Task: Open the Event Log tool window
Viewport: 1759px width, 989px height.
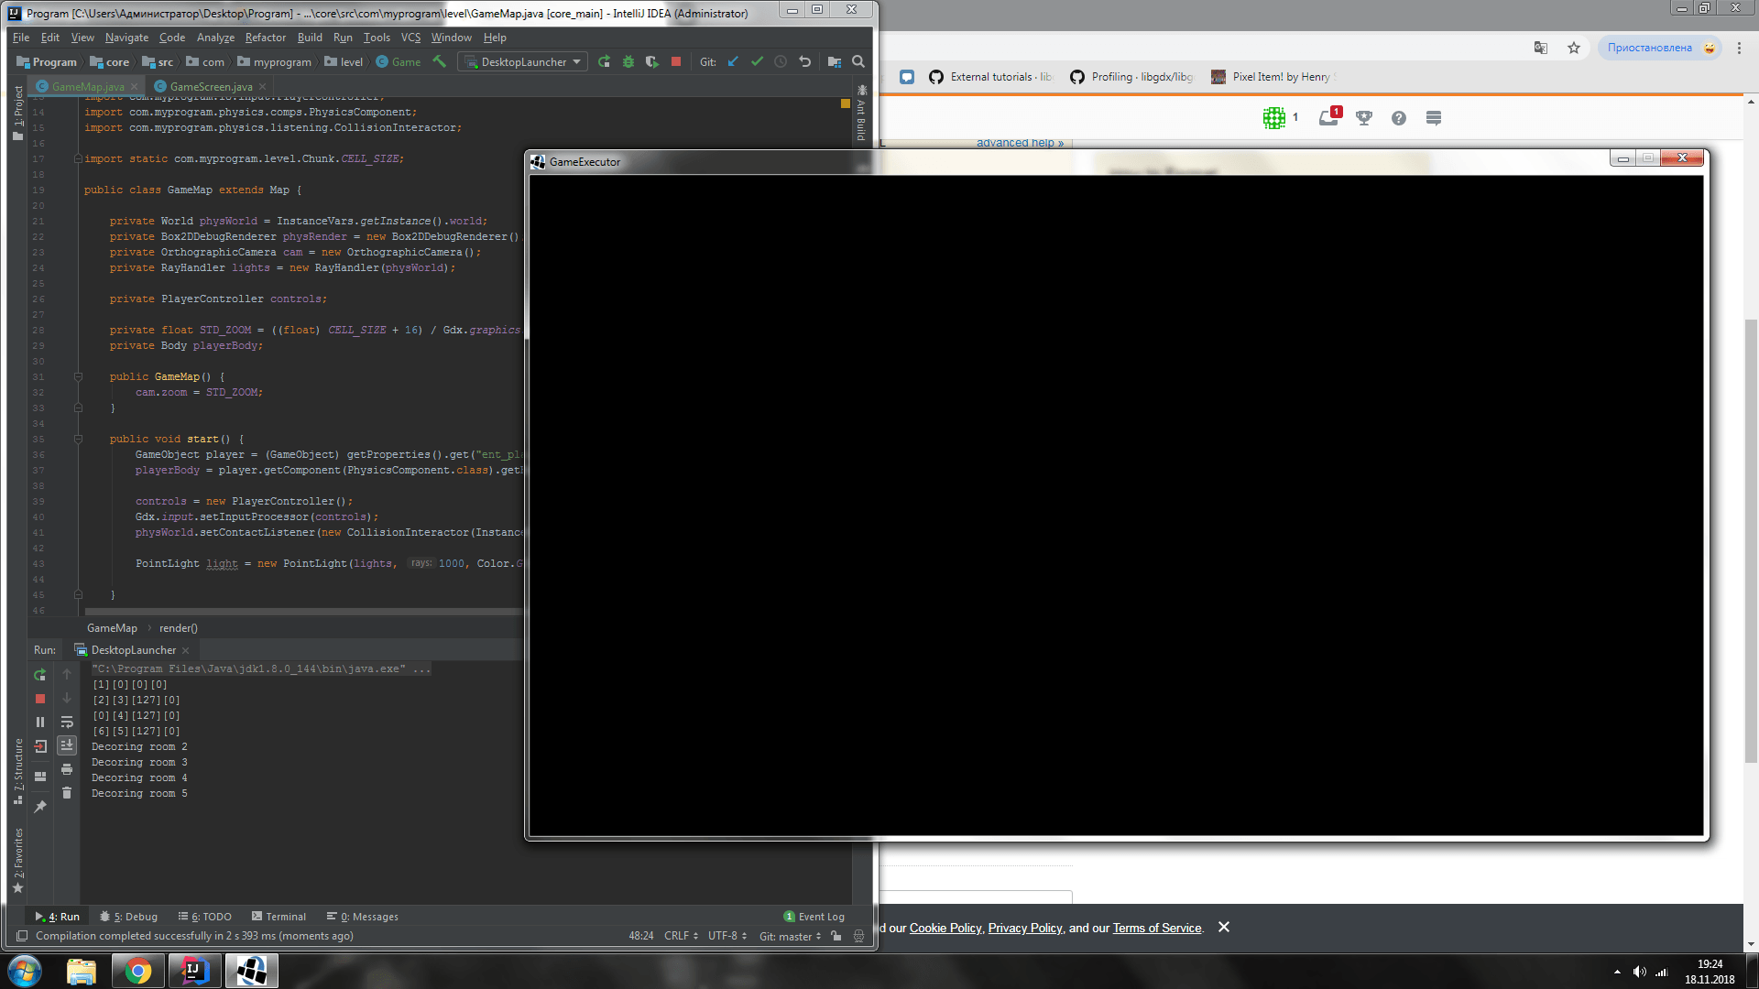Action: click(814, 917)
